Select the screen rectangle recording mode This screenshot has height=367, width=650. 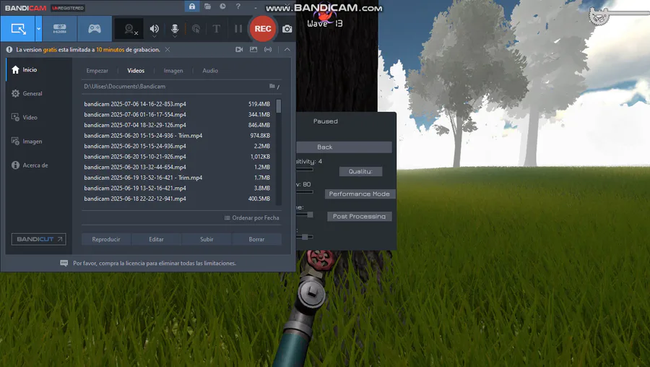18,29
